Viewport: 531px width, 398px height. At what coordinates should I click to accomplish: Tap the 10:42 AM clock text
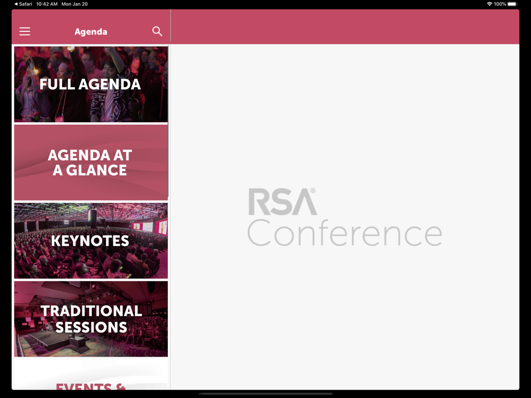(47, 4)
